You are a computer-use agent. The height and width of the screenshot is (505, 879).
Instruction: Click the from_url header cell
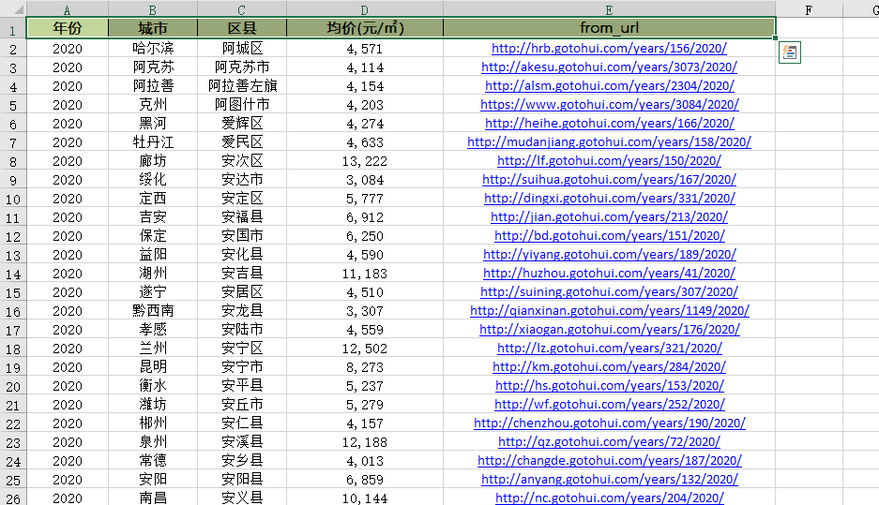coord(610,28)
